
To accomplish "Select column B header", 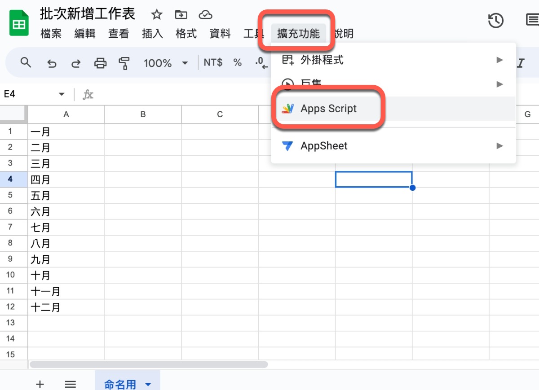I will 143,114.
